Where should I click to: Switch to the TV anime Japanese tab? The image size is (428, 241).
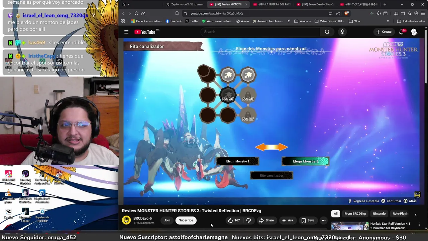pyautogui.click(x=359, y=4)
